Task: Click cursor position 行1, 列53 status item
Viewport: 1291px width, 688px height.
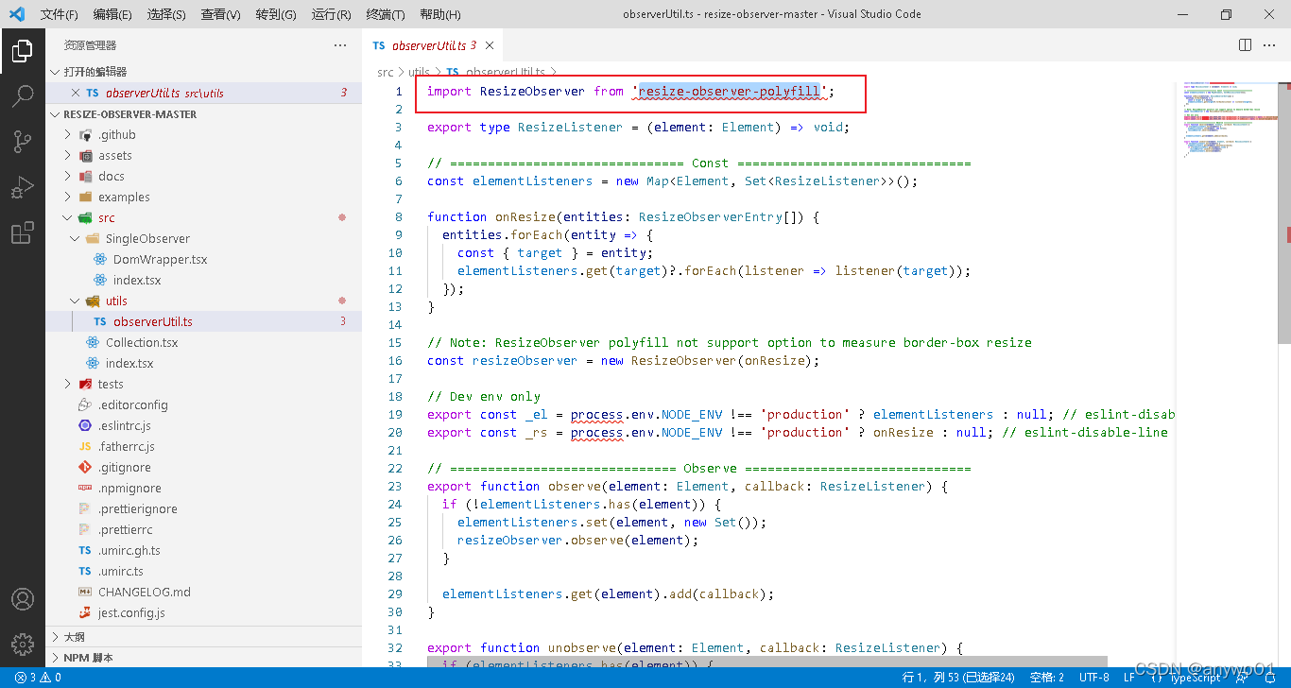Action: (958, 678)
